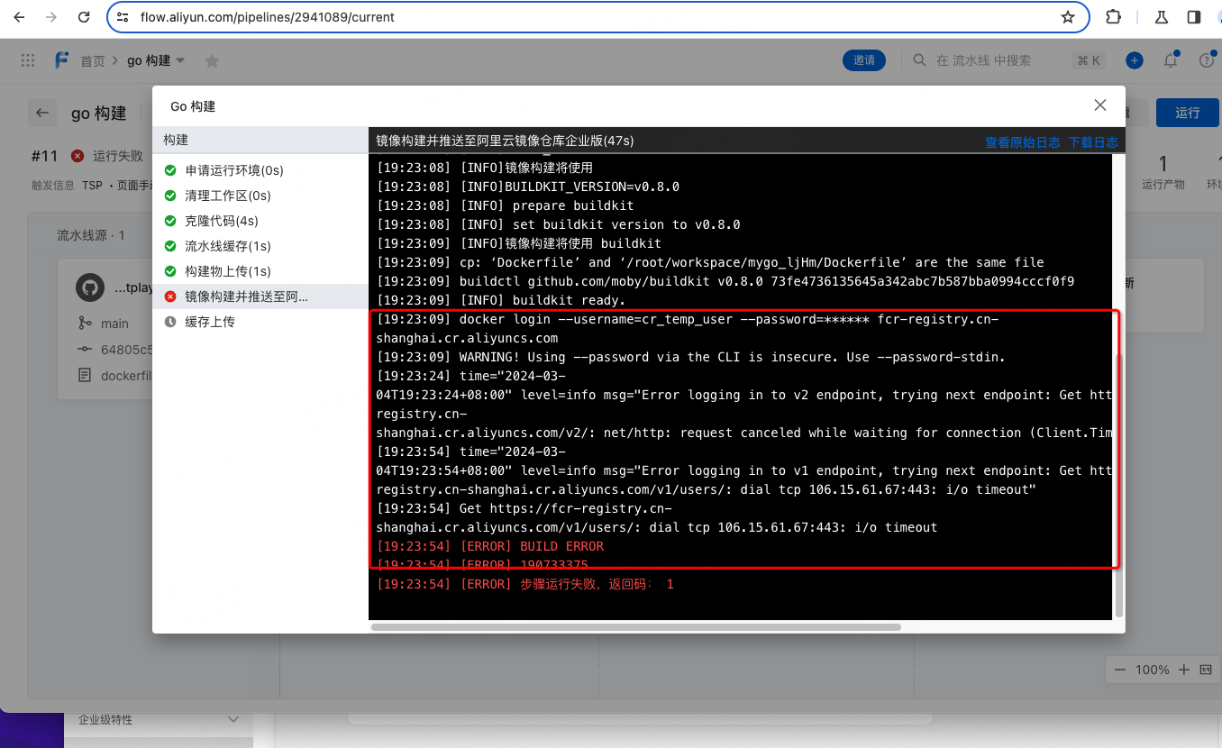Open site information icon in address bar
Image resolution: width=1222 pixels, height=748 pixels.
[123, 17]
